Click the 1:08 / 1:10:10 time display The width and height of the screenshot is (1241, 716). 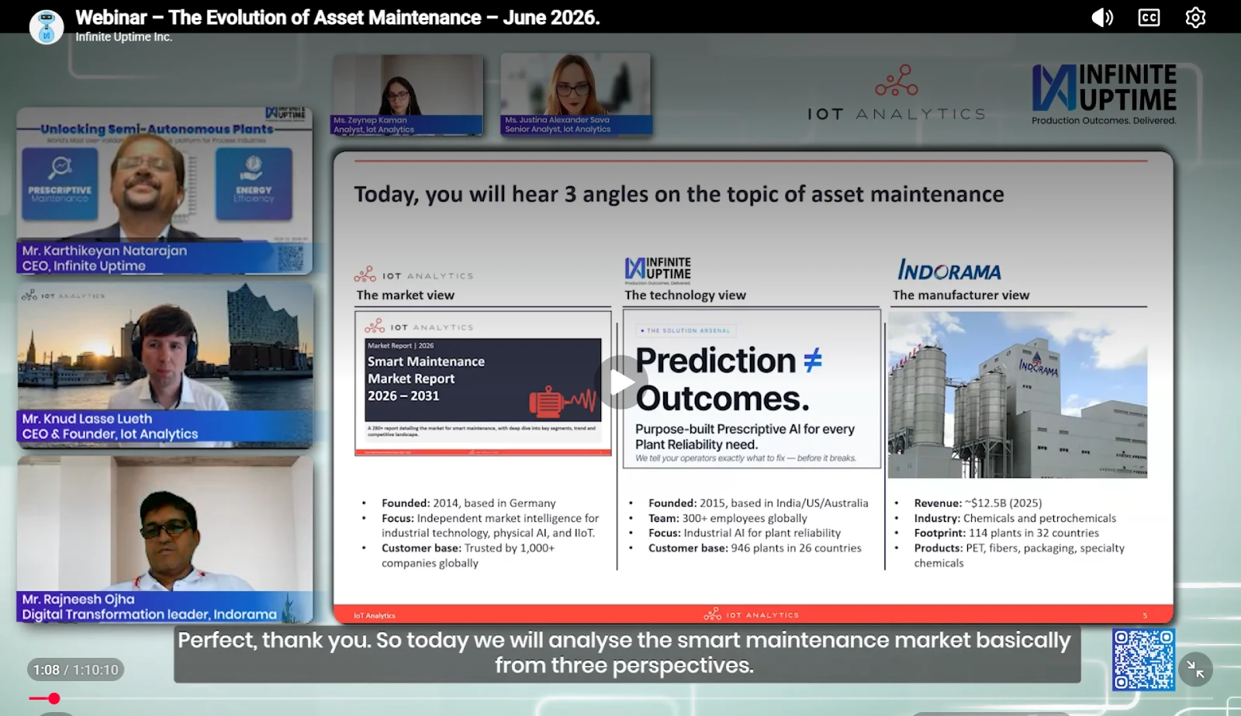coord(76,669)
